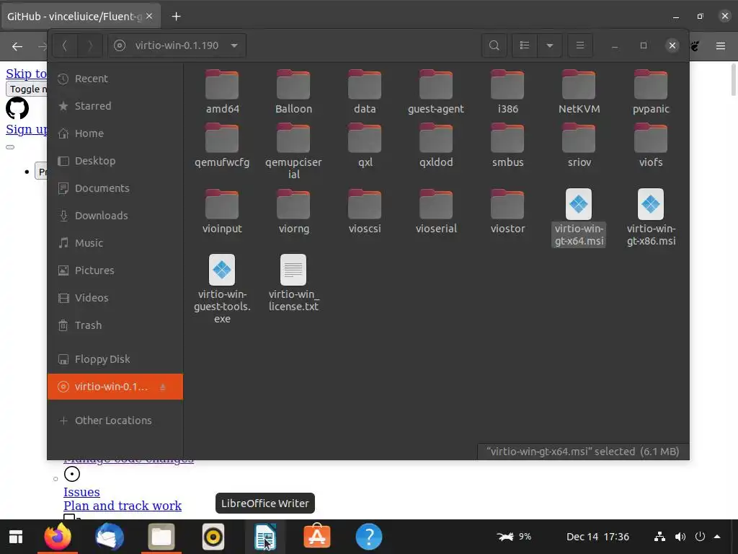738x554 pixels.
Task: Open the NetKVM folder
Action: (579, 92)
